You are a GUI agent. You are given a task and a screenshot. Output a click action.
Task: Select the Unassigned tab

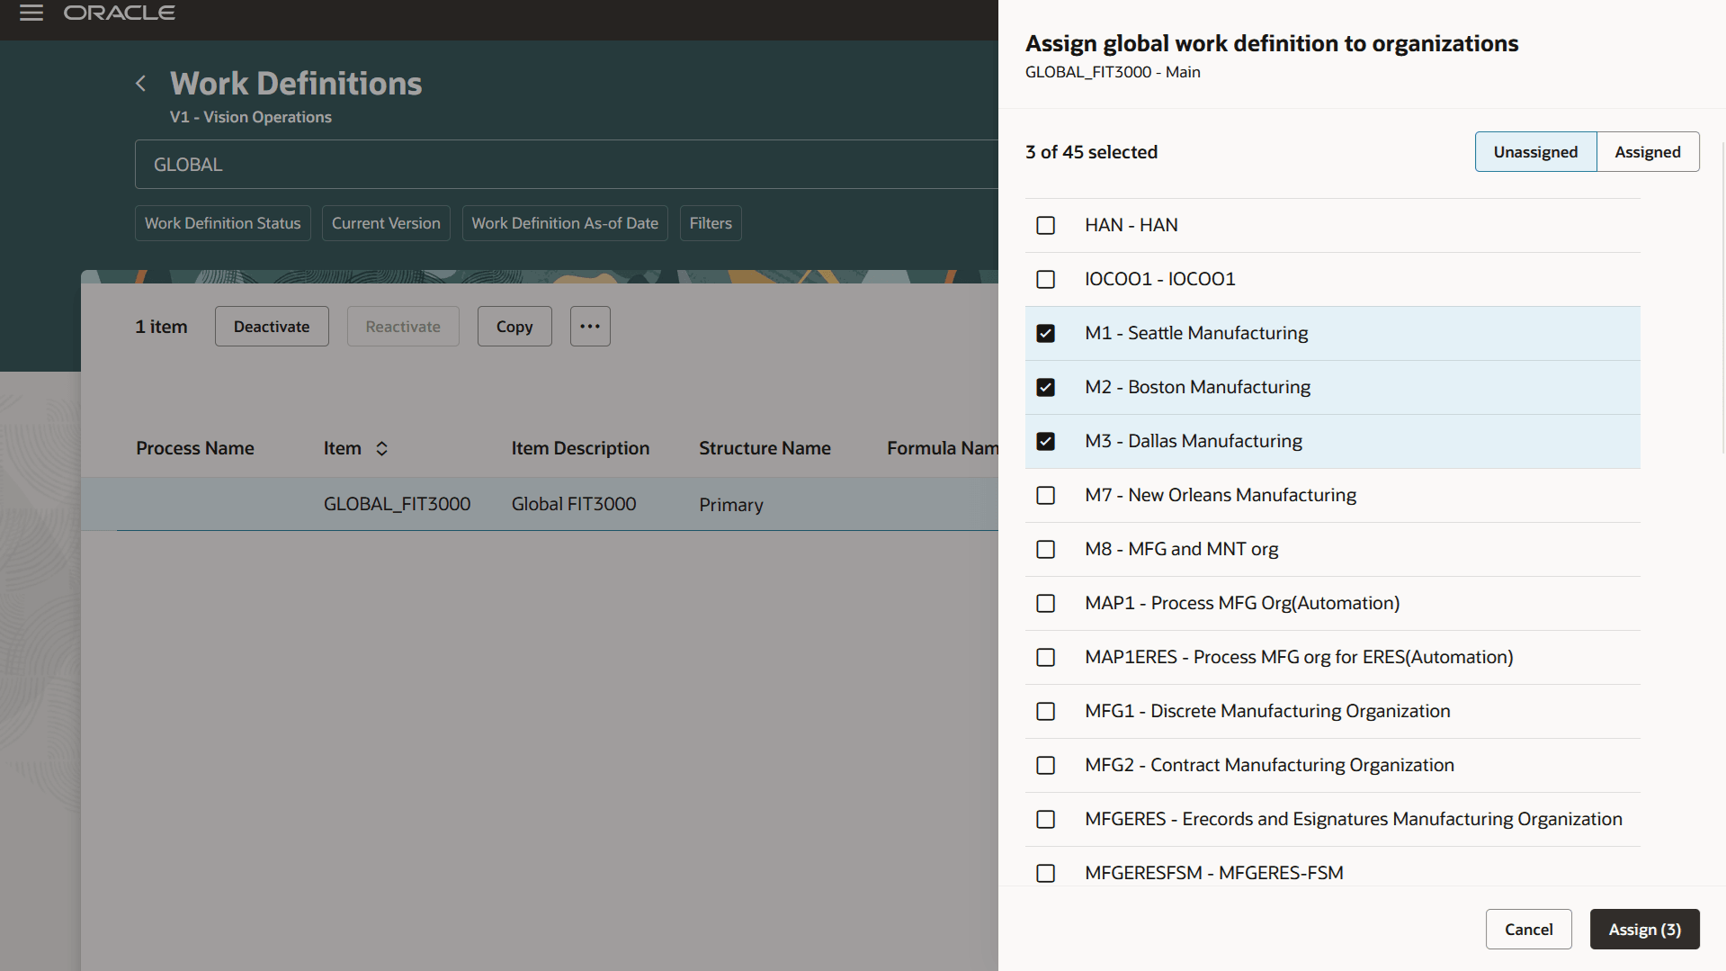click(x=1534, y=151)
